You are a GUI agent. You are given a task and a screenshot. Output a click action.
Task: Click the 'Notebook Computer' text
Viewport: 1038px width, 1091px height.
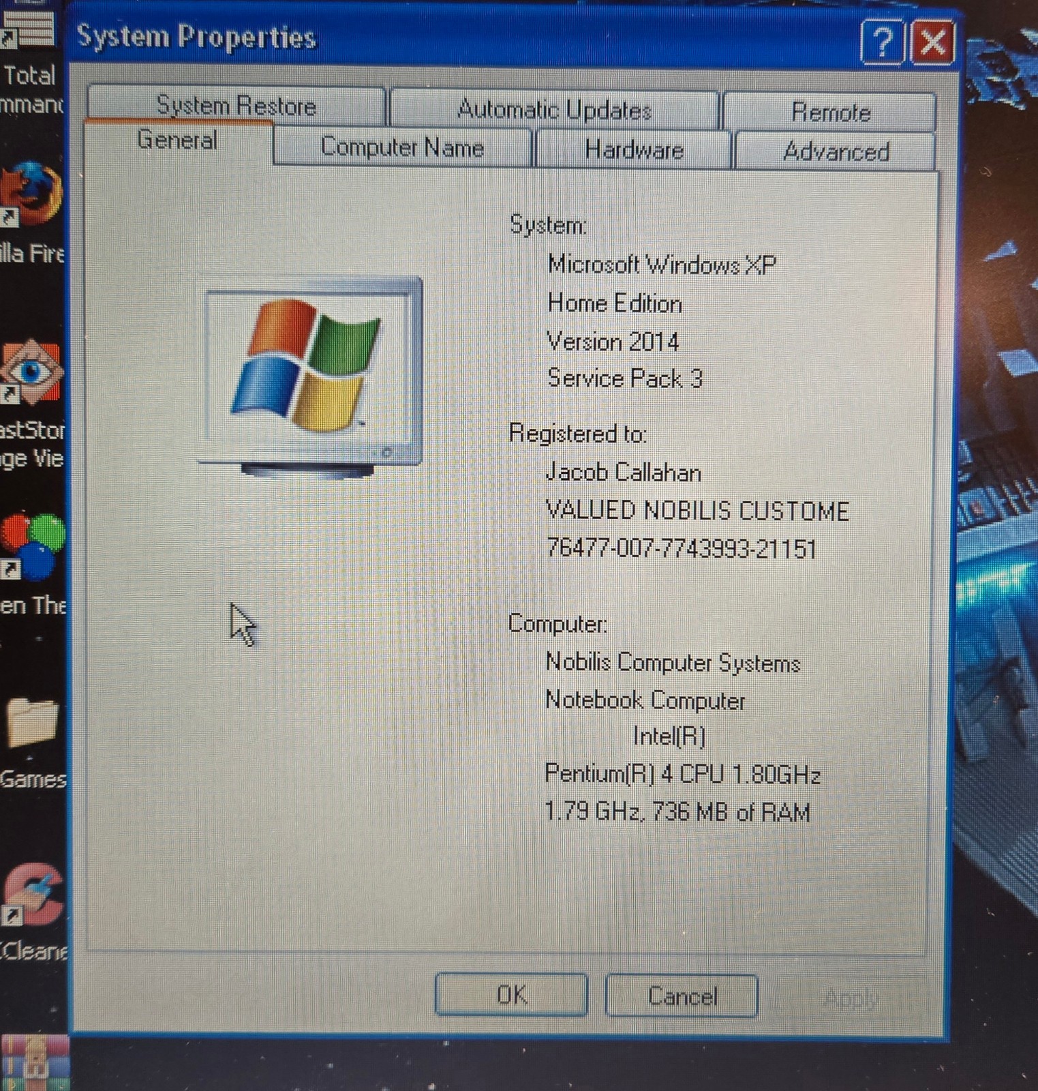645,700
